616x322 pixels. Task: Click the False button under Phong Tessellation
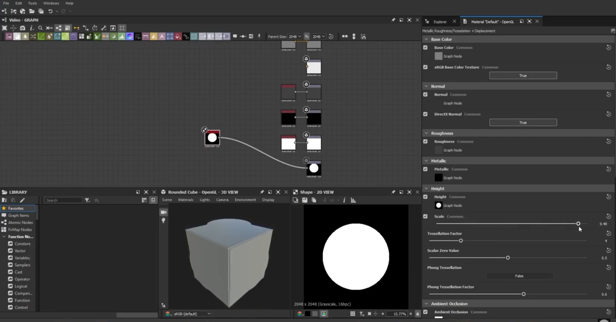point(519,276)
